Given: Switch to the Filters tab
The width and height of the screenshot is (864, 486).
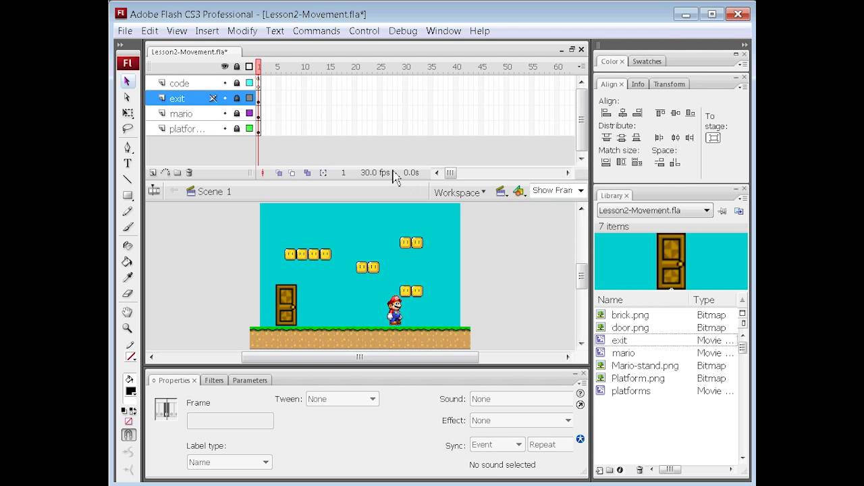Looking at the screenshot, I should click(214, 380).
